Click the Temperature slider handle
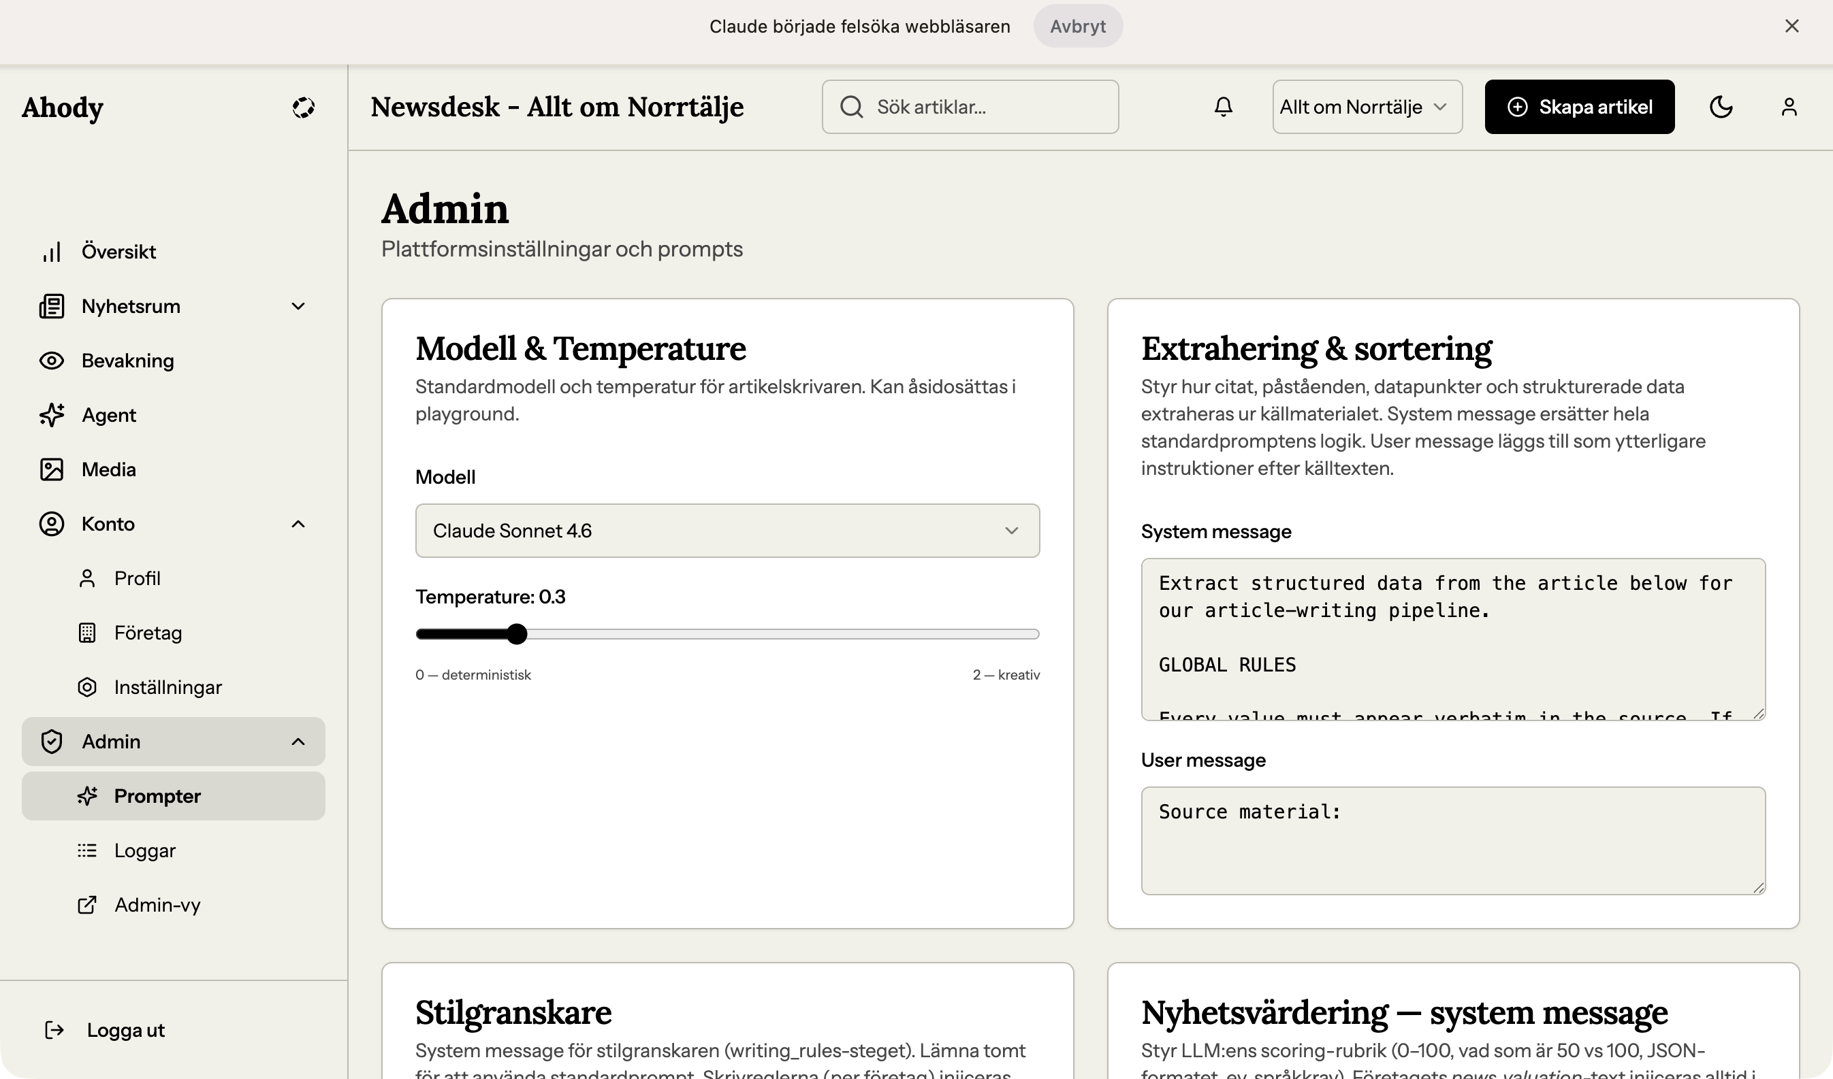 [517, 634]
